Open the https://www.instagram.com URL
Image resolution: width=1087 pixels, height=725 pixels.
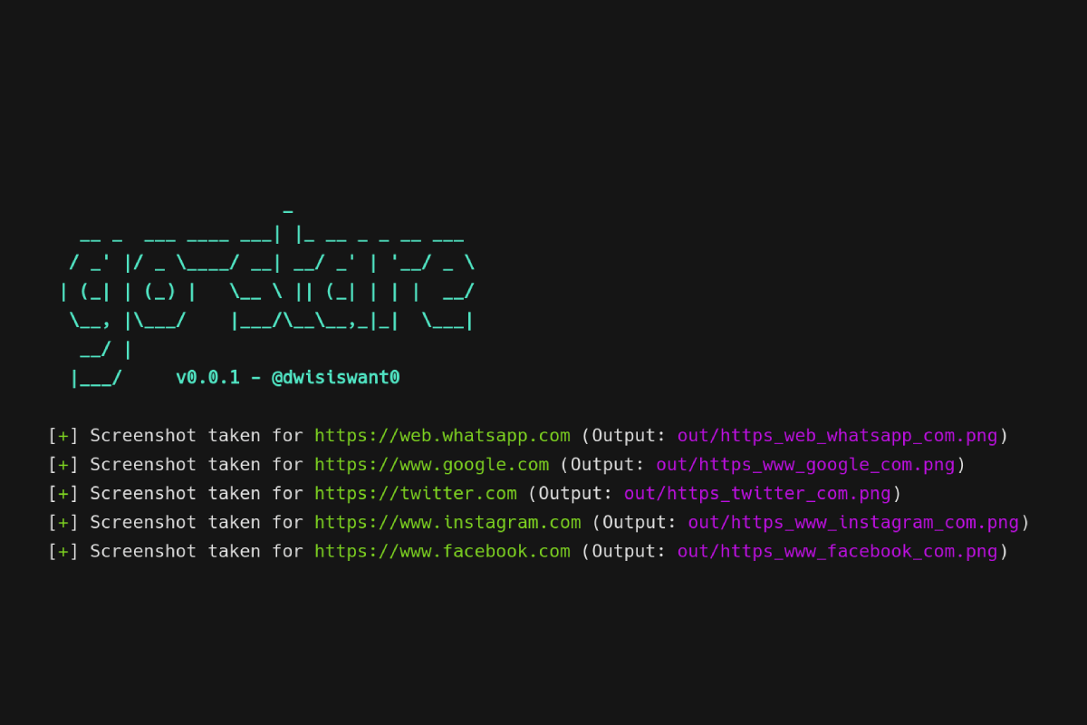[x=447, y=523]
